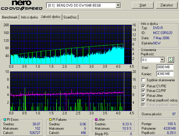Click the greyed Pokaż prędkość zapisu checkbox
The width and height of the screenshot is (179, 136).
[143, 105]
